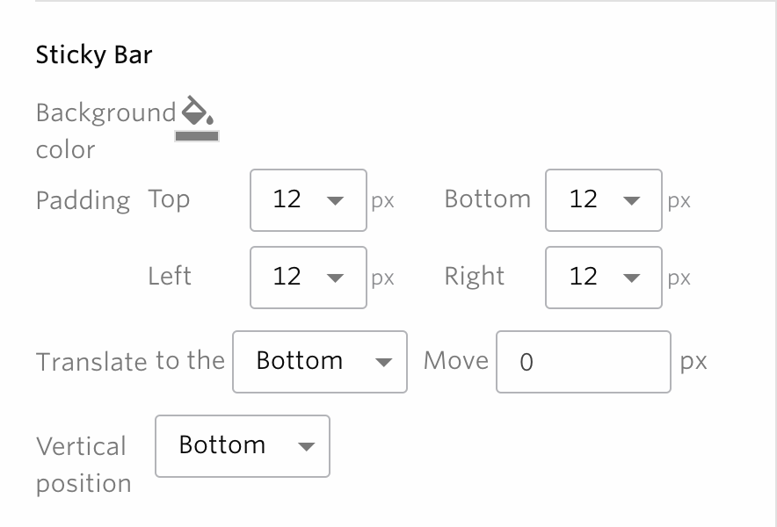The height and width of the screenshot is (527, 777).
Task: Click the Sticky Bar section heading
Action: tap(94, 54)
